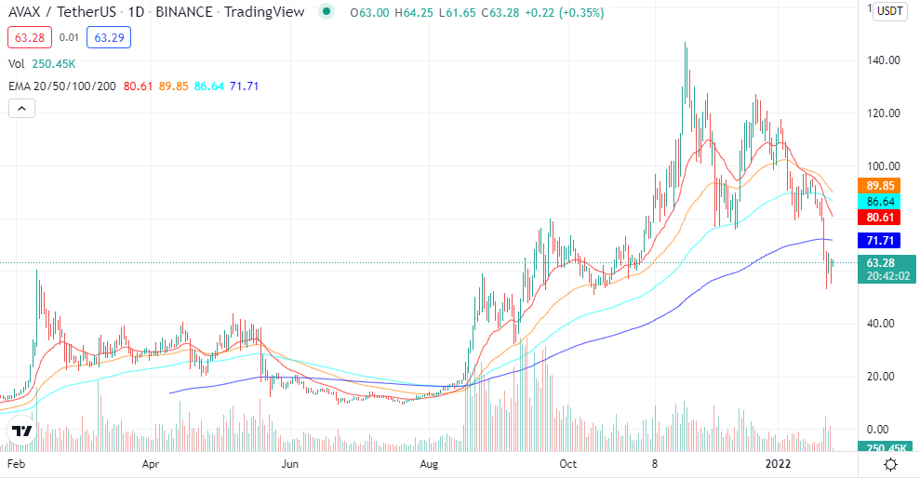Image resolution: width=920 pixels, height=478 pixels.
Task: Click the 120.00 price axis label
Action: point(884,113)
